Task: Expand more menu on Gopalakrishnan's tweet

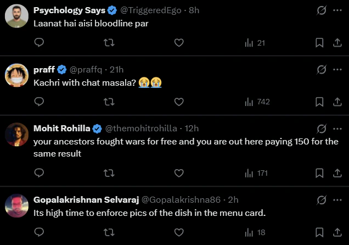Action: coord(336,200)
